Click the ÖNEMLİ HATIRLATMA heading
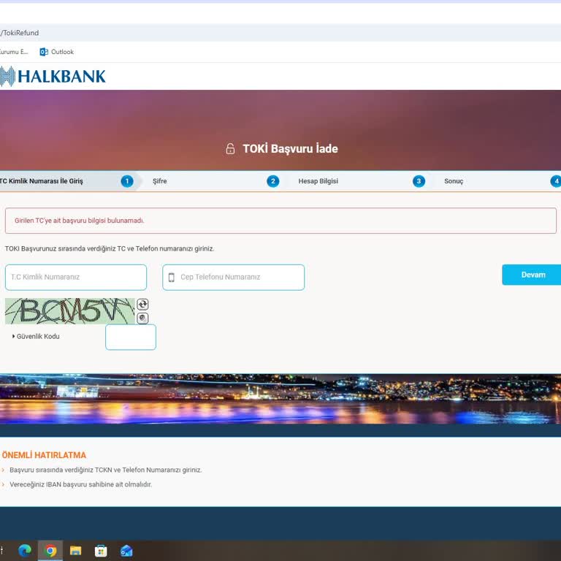This screenshot has height=561, width=561. click(44, 455)
